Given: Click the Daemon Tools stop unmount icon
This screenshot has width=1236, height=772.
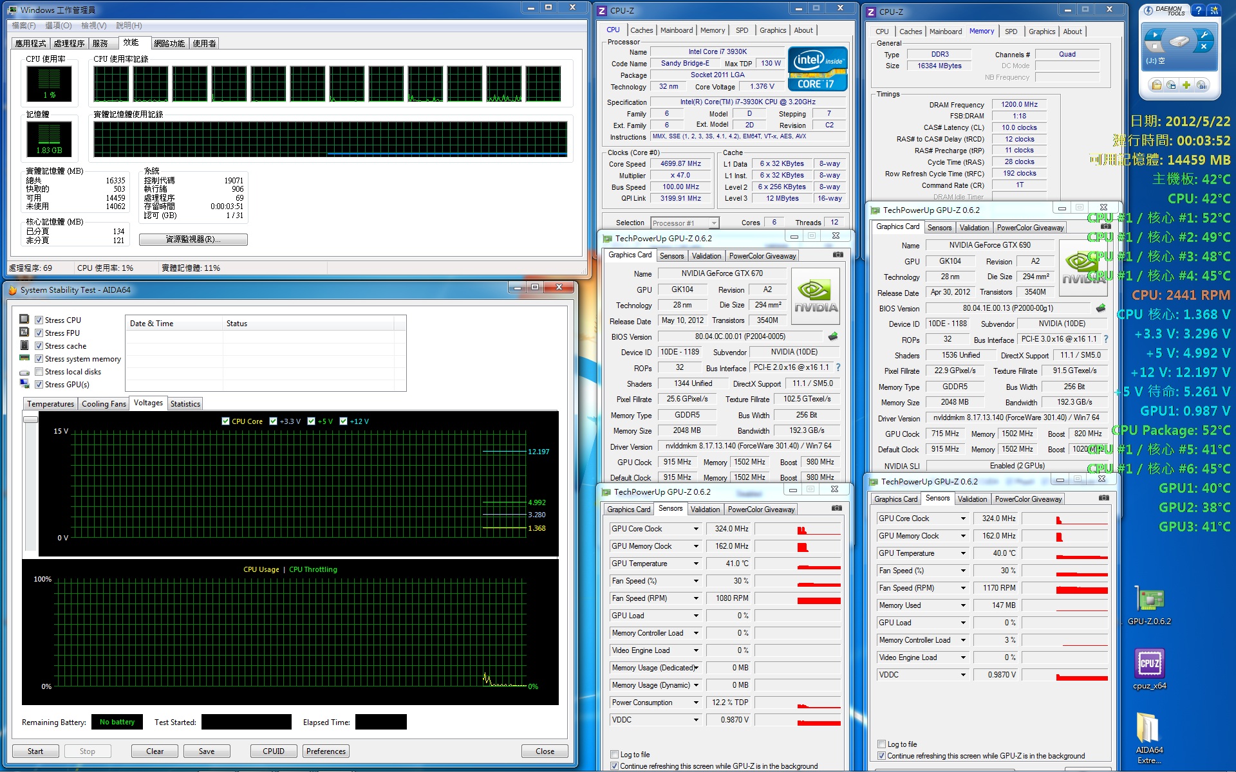Looking at the screenshot, I should coord(1155,47).
